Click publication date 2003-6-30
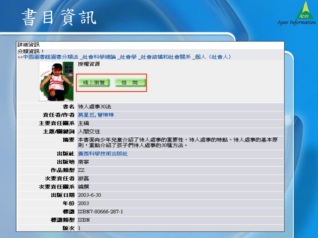Screen dimensions: 318x238 [89, 195]
